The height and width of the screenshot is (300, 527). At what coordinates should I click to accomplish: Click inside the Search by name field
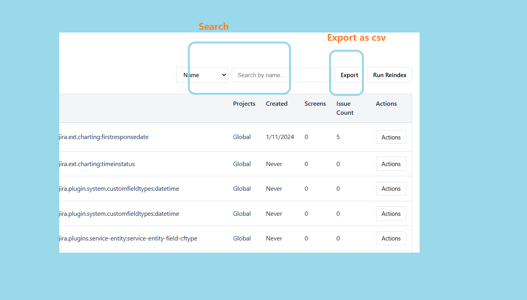pos(261,75)
